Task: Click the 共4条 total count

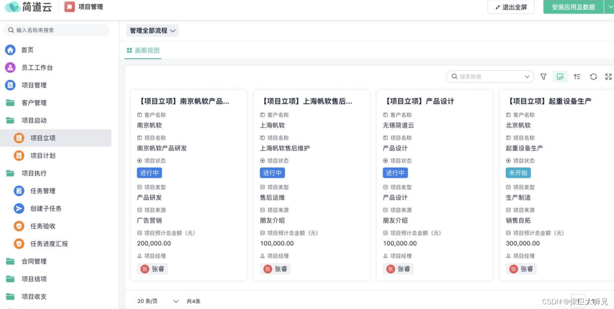Action: click(x=193, y=301)
